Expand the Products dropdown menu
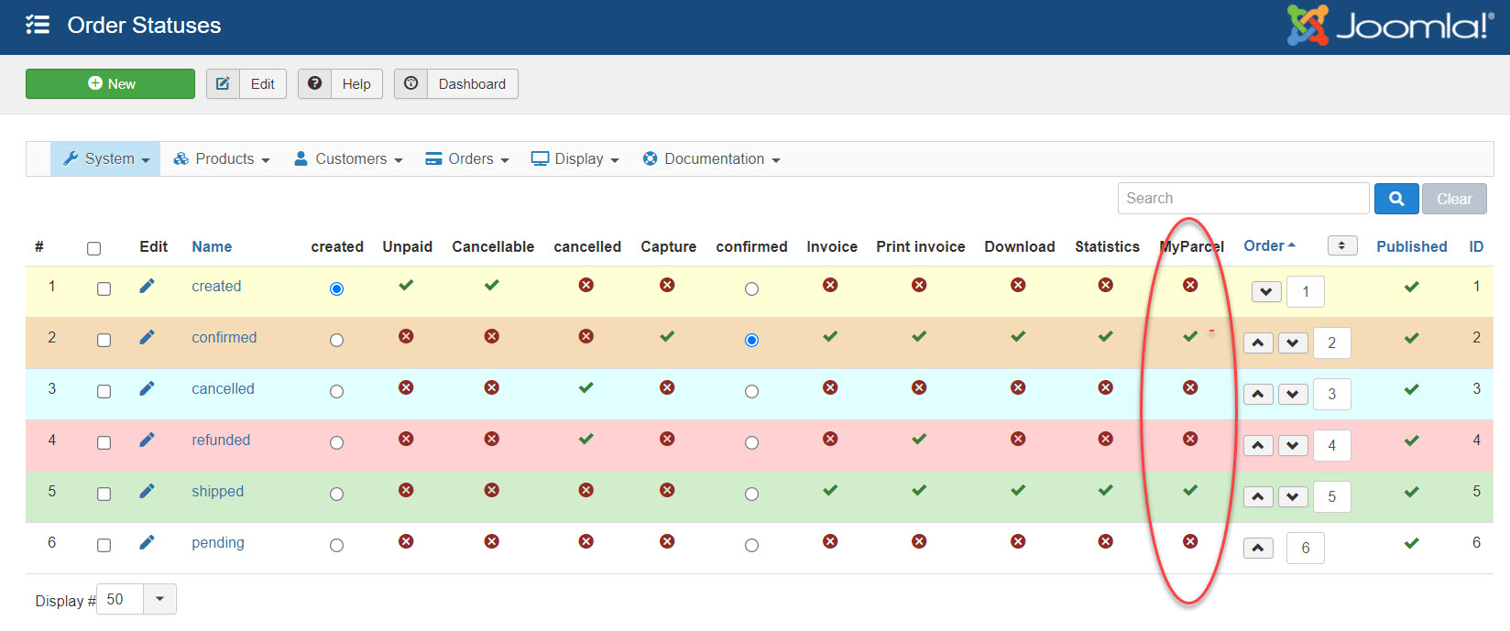Image resolution: width=1510 pixels, height=631 pixels. [x=222, y=159]
